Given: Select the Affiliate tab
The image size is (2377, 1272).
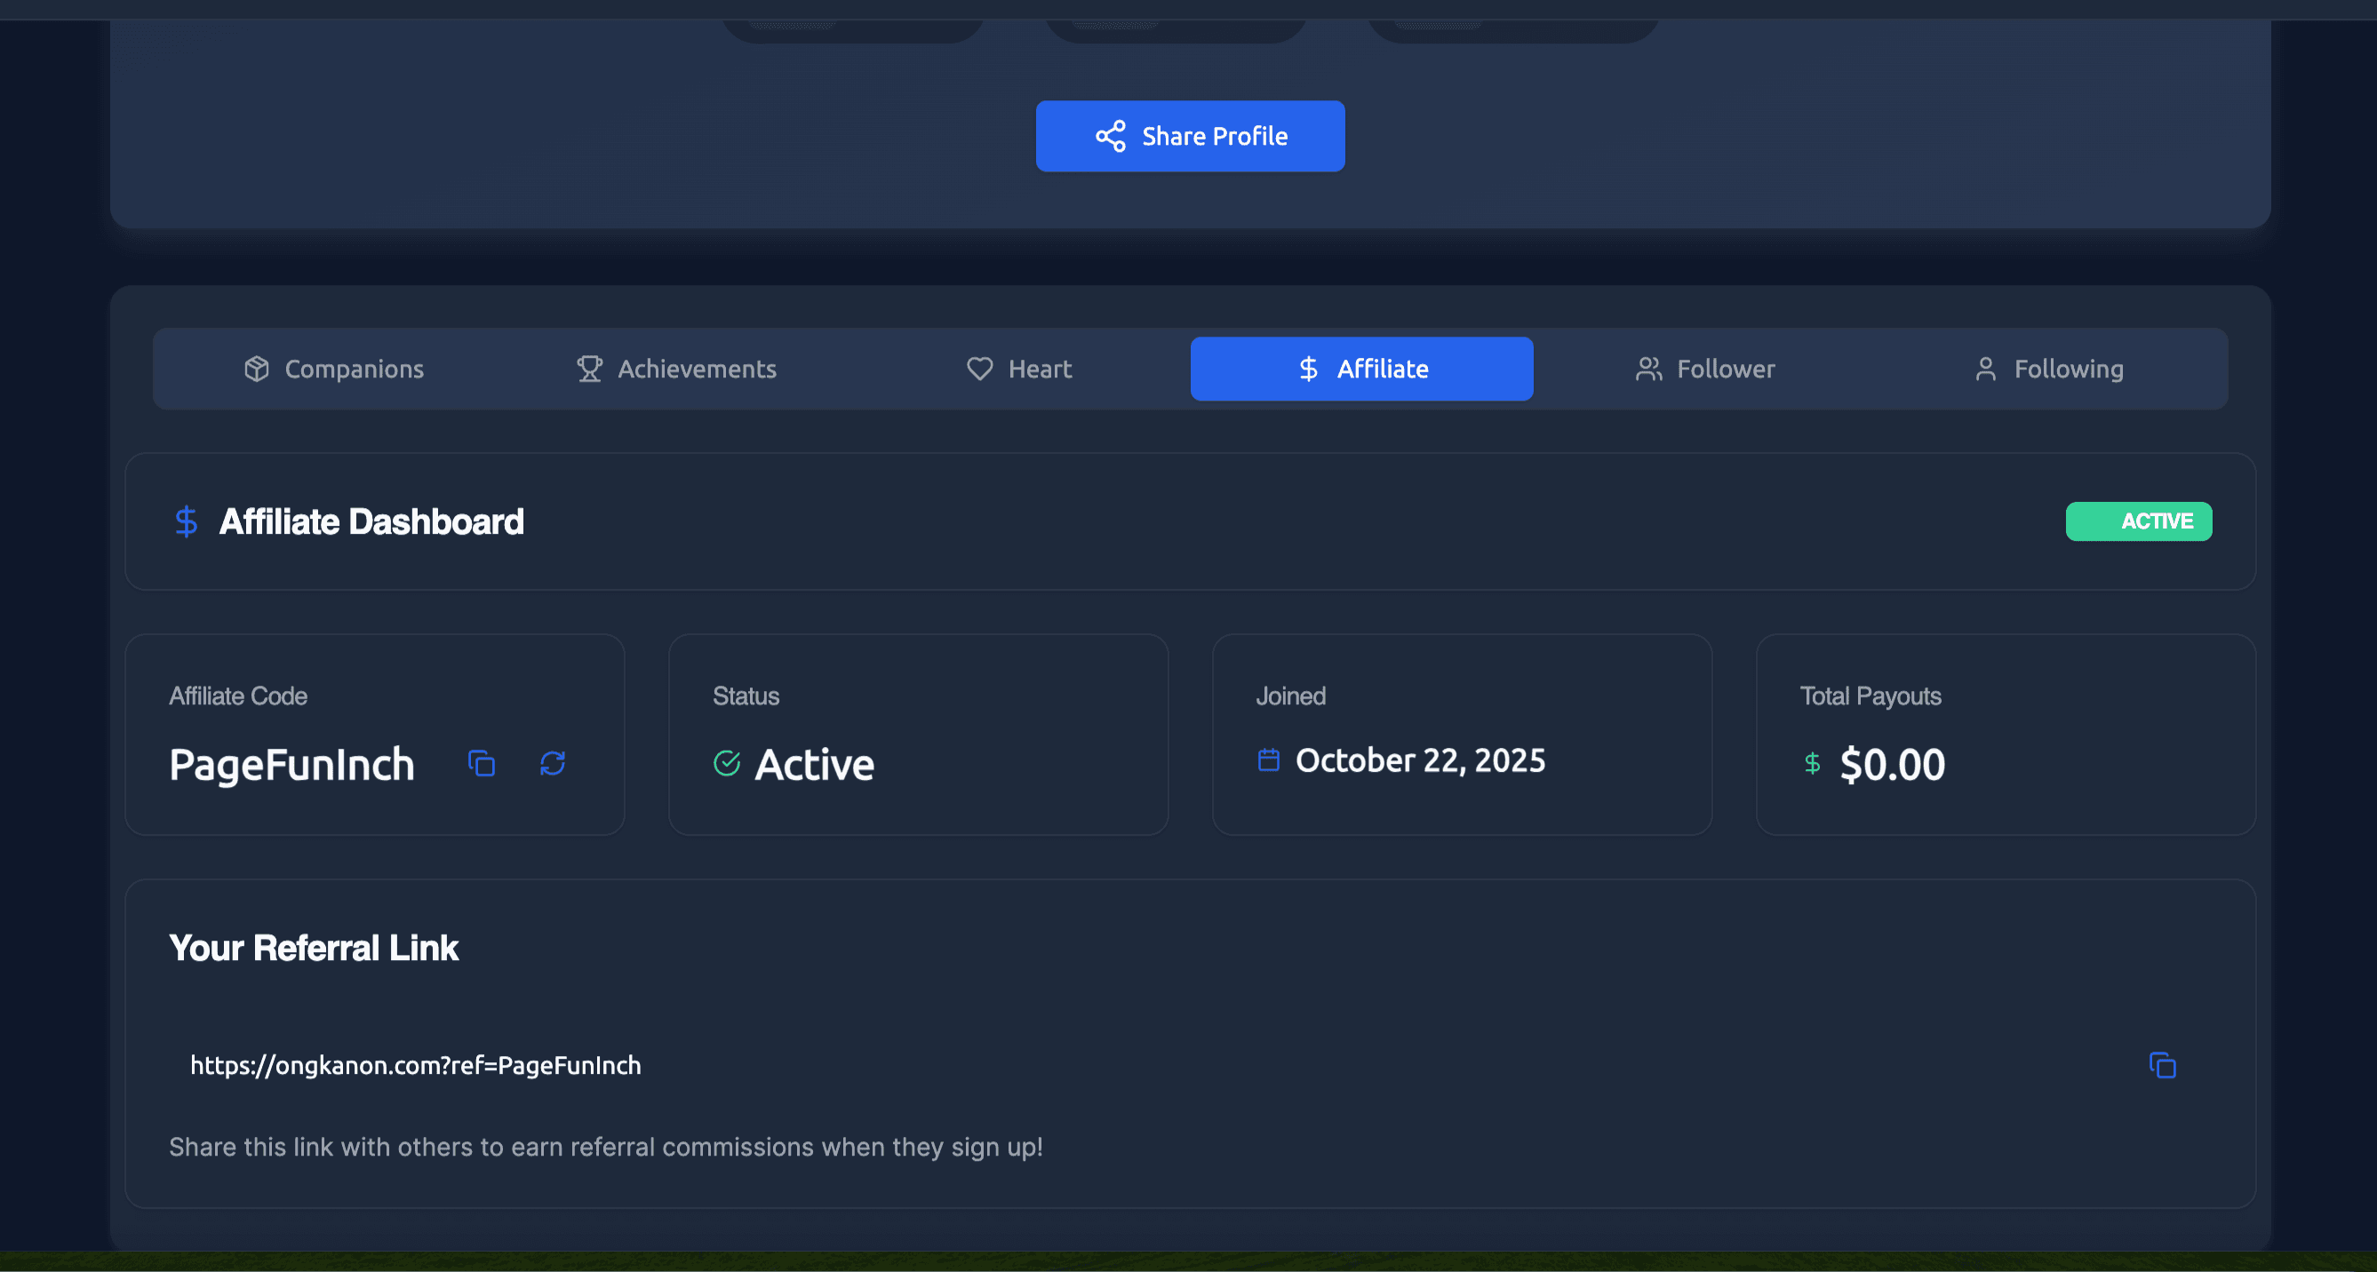Looking at the screenshot, I should pos(1361,368).
